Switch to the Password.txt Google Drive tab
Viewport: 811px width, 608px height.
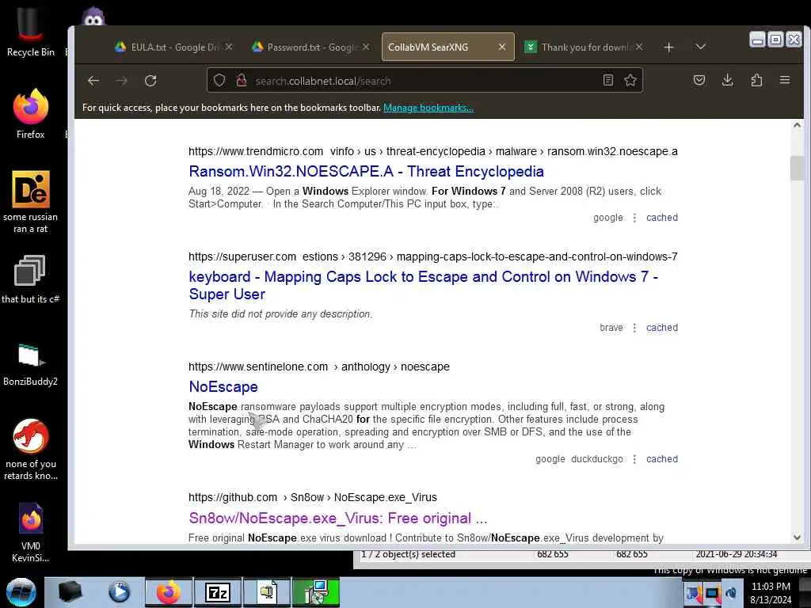[311, 47]
